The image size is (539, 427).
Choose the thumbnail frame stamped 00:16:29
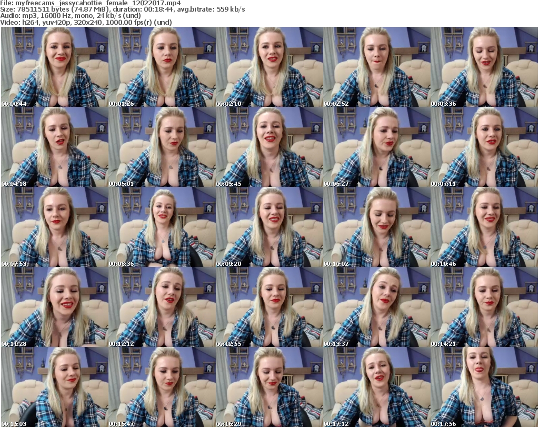(269, 387)
